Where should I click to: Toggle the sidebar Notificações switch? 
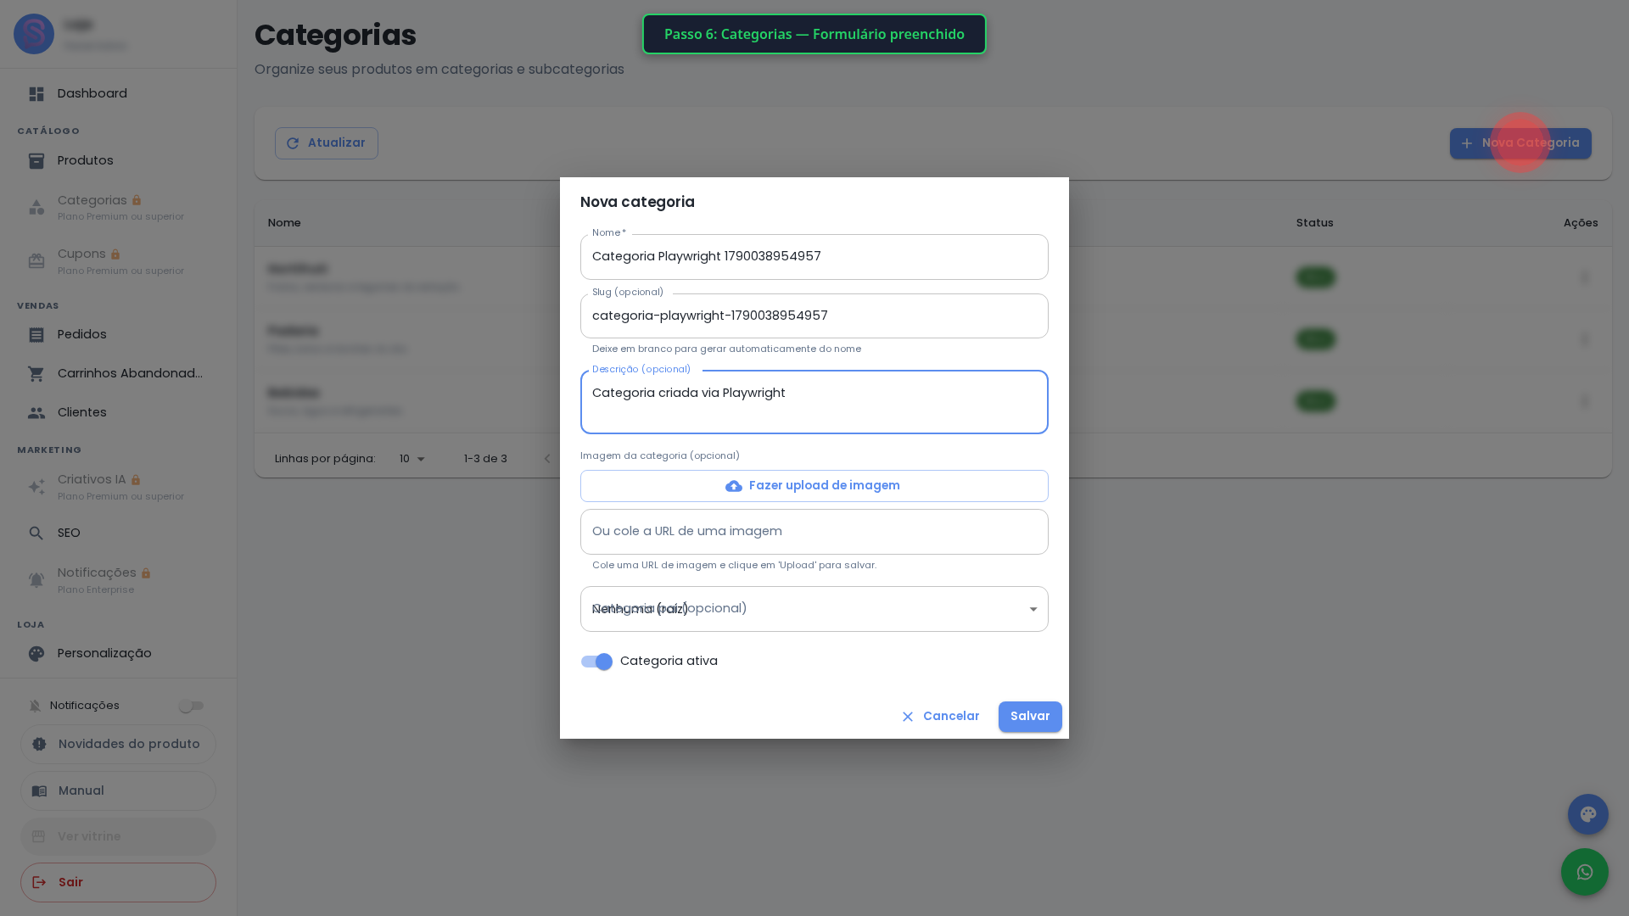(x=191, y=706)
